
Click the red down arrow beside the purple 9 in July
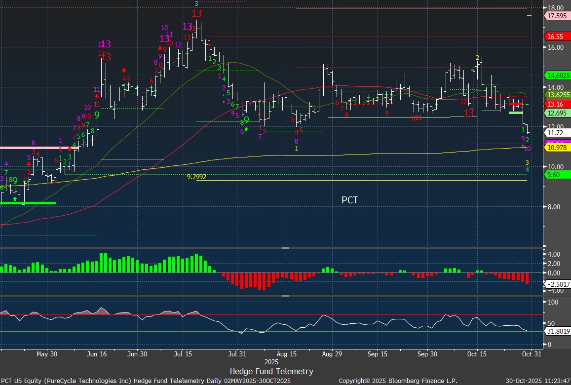click(160, 48)
